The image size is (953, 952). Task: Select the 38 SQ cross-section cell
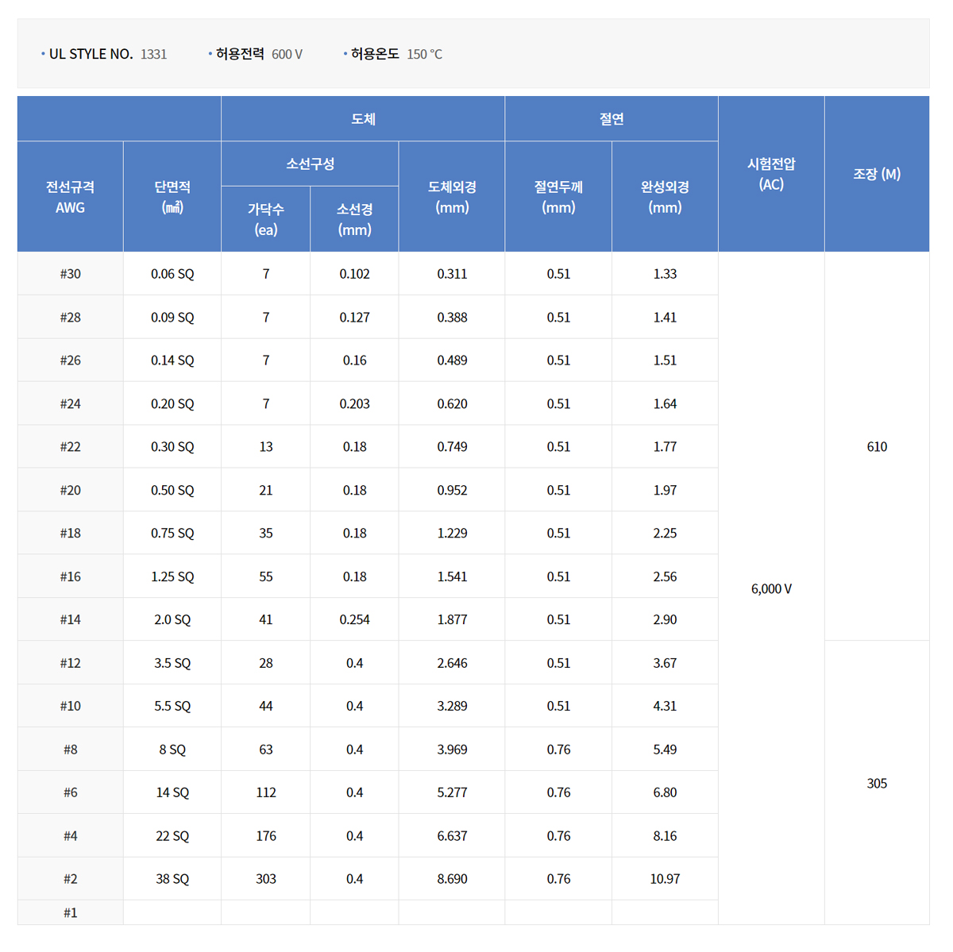pos(172,879)
